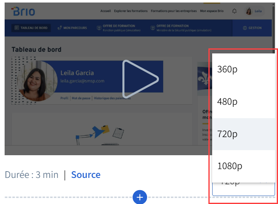278x204 pixels.
Task: Click the Accueil navigation link
Action: 105,11
